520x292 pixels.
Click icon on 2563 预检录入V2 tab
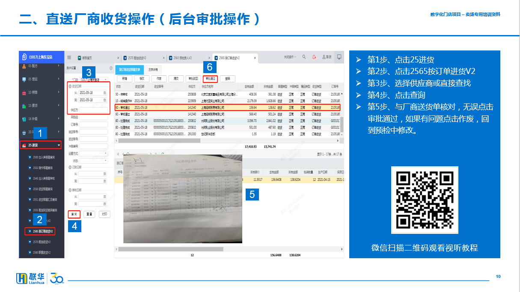click(170, 58)
